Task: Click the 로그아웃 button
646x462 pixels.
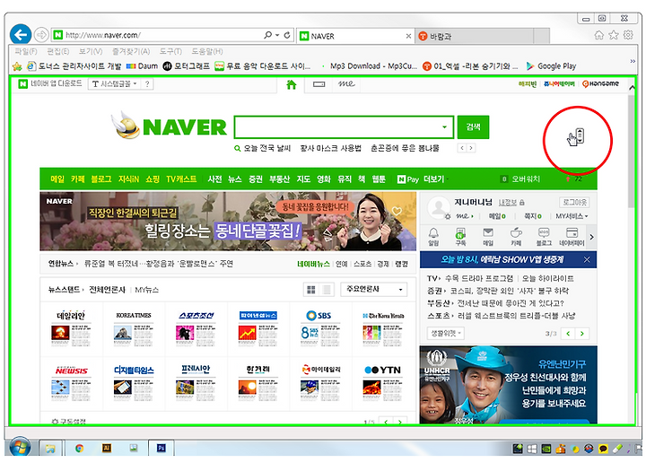Action: click(574, 202)
